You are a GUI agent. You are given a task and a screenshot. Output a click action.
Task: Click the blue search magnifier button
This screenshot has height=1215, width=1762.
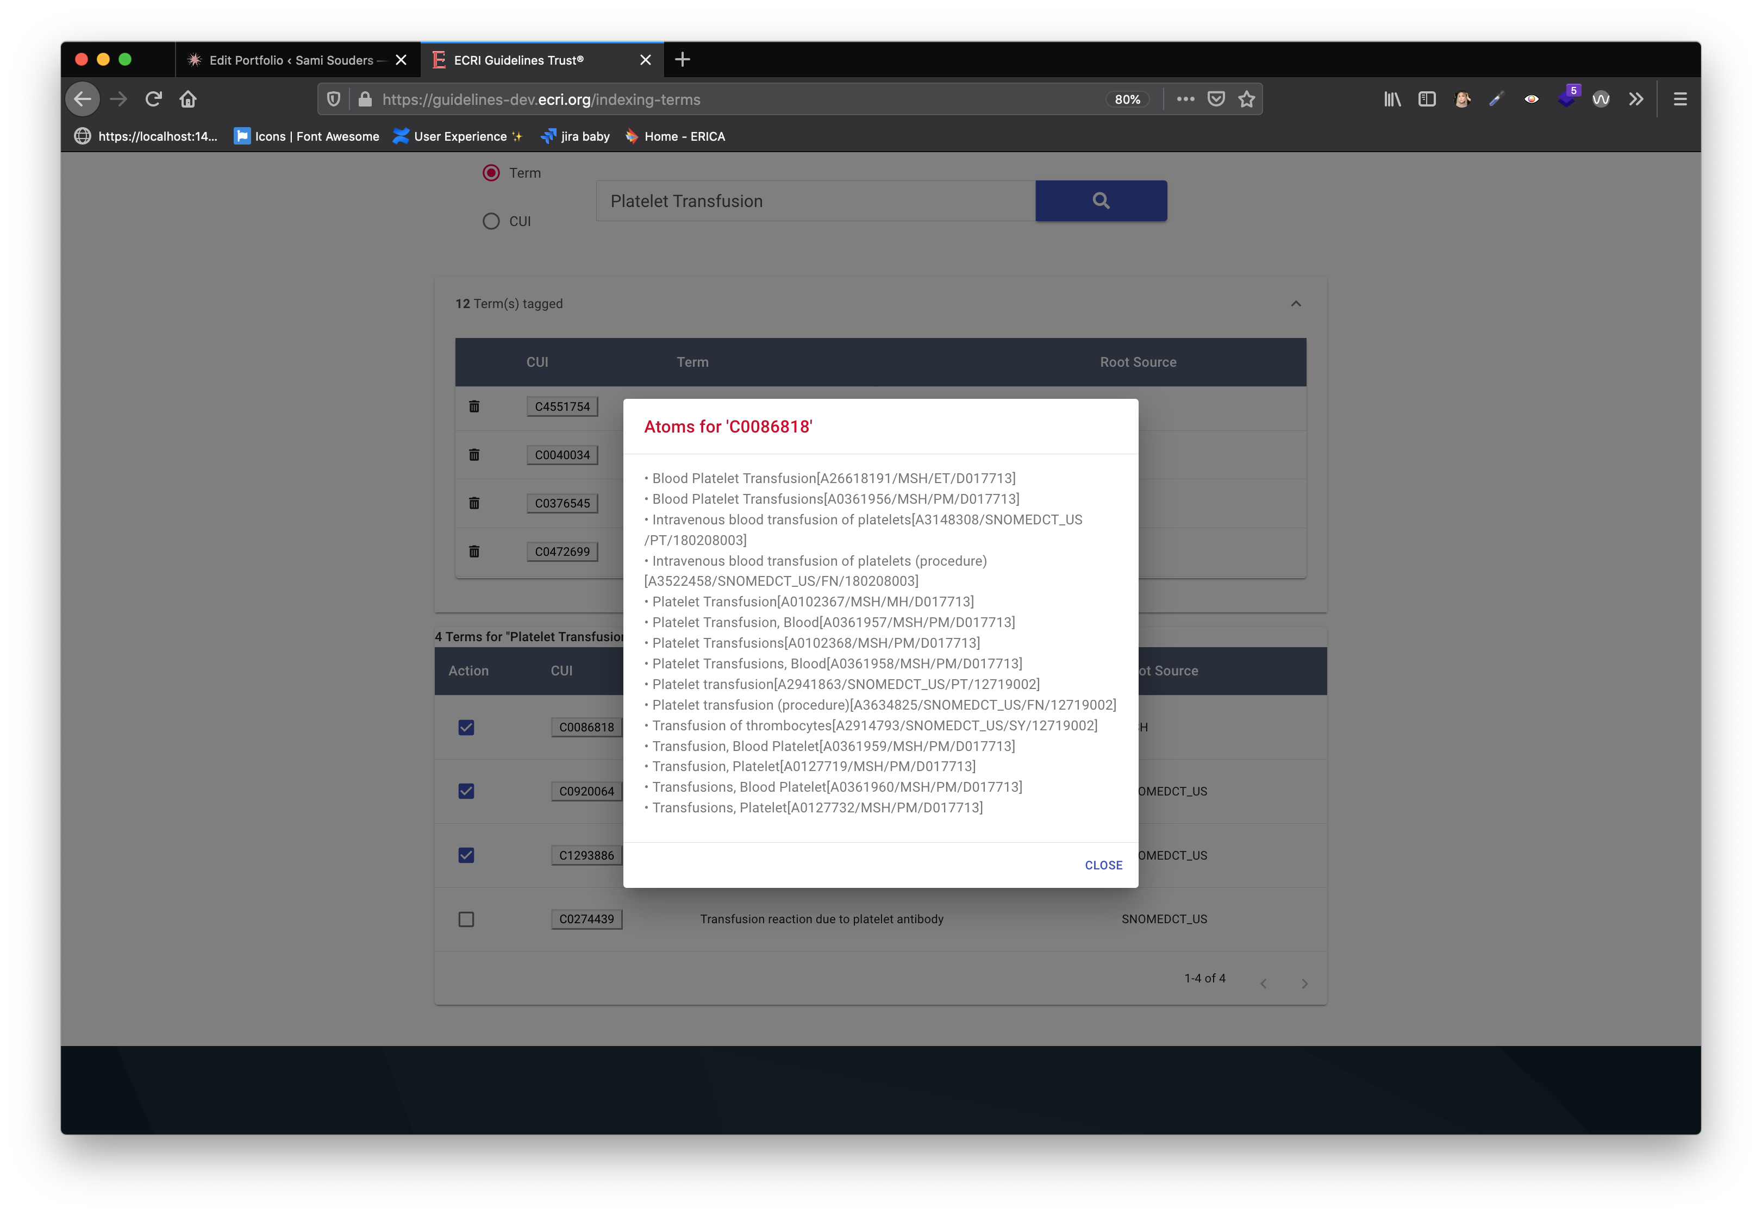point(1100,201)
